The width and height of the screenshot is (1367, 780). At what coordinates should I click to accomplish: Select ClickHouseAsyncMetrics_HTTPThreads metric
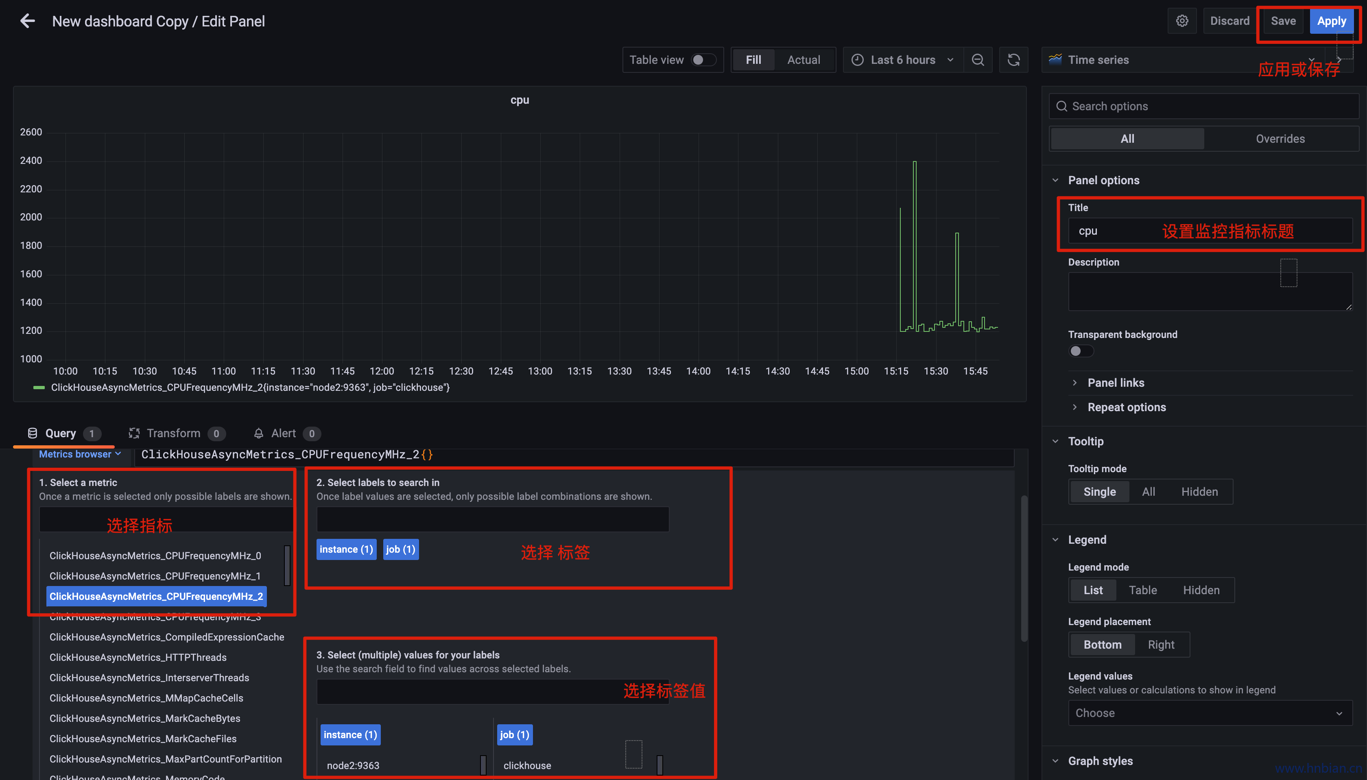coord(138,657)
